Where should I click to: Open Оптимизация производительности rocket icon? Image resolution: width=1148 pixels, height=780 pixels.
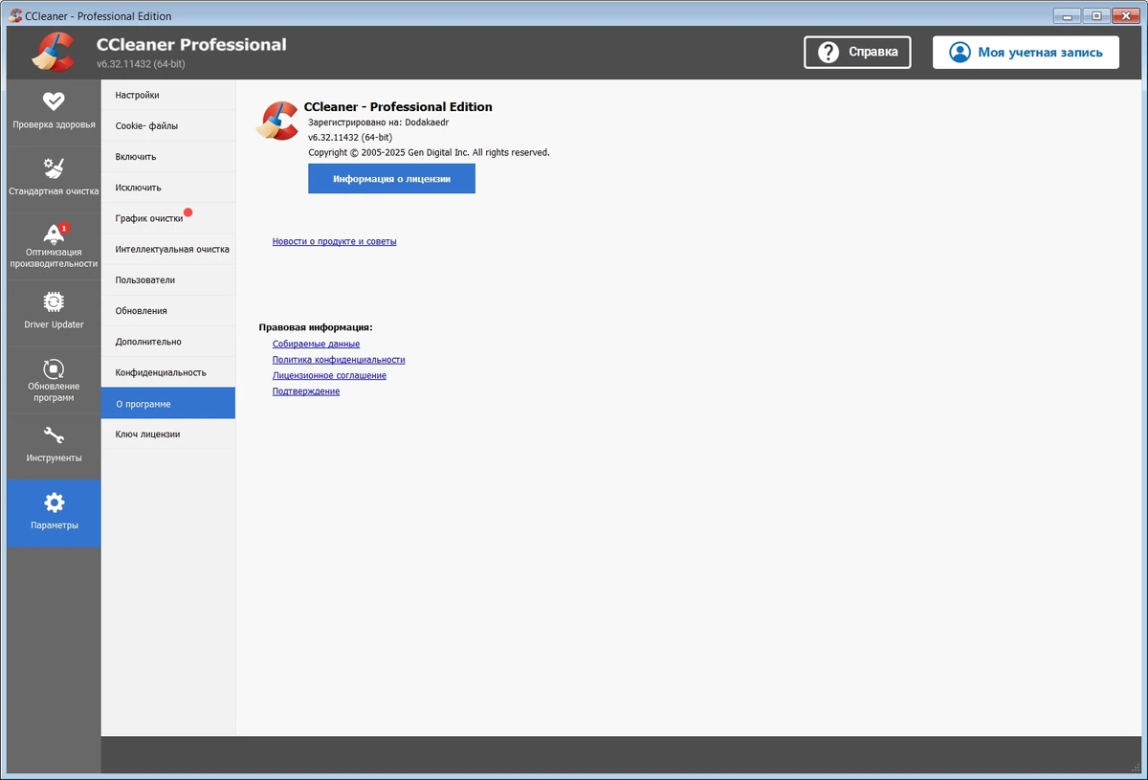(x=54, y=234)
